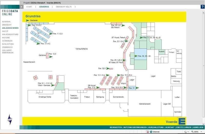Click the green arrow at Pos. 30, 36 - 38
The height and width of the screenshot is (134, 205).
[x=136, y=56]
